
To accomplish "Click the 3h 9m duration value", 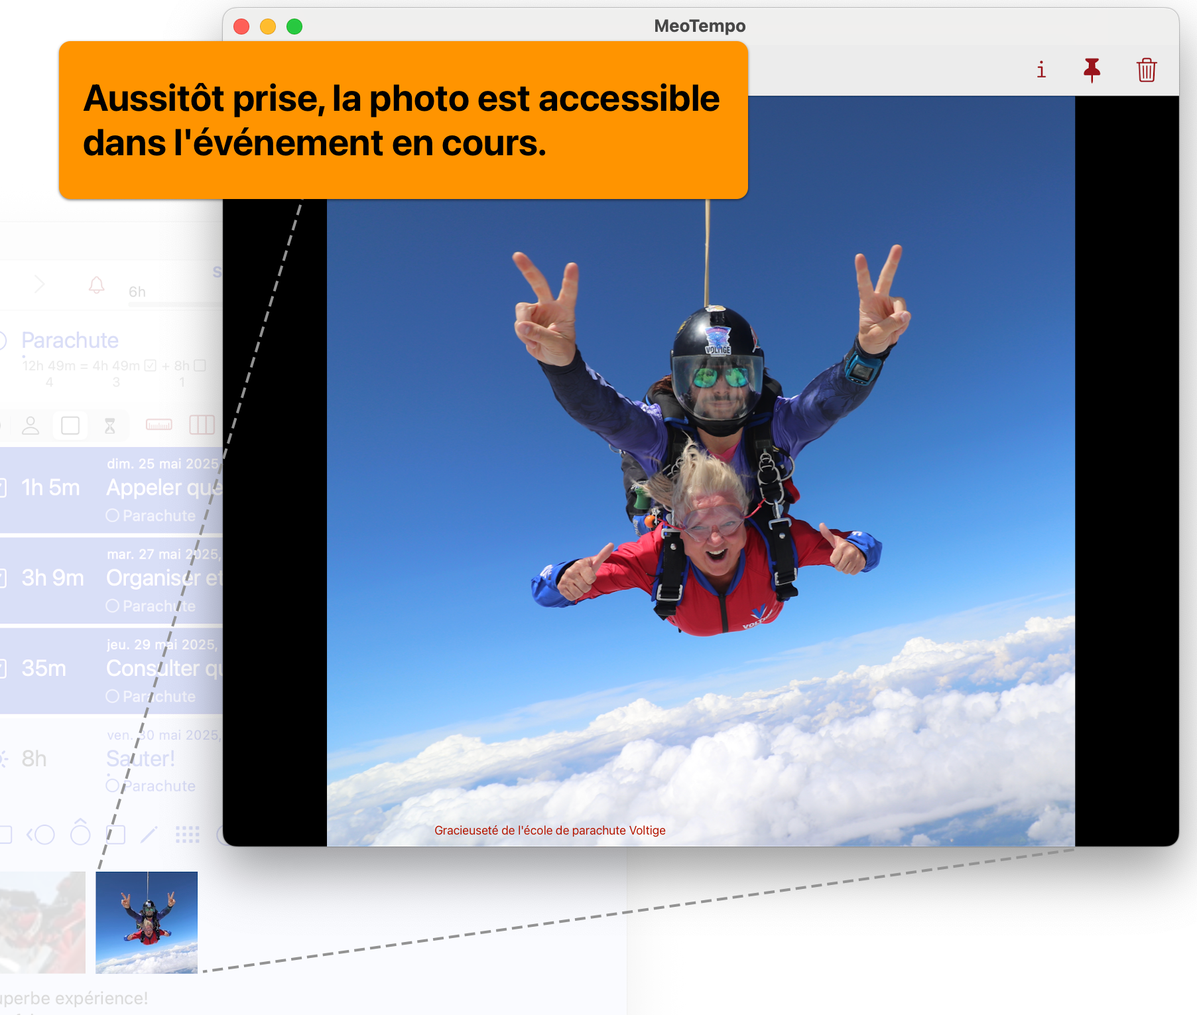I will coord(52,578).
